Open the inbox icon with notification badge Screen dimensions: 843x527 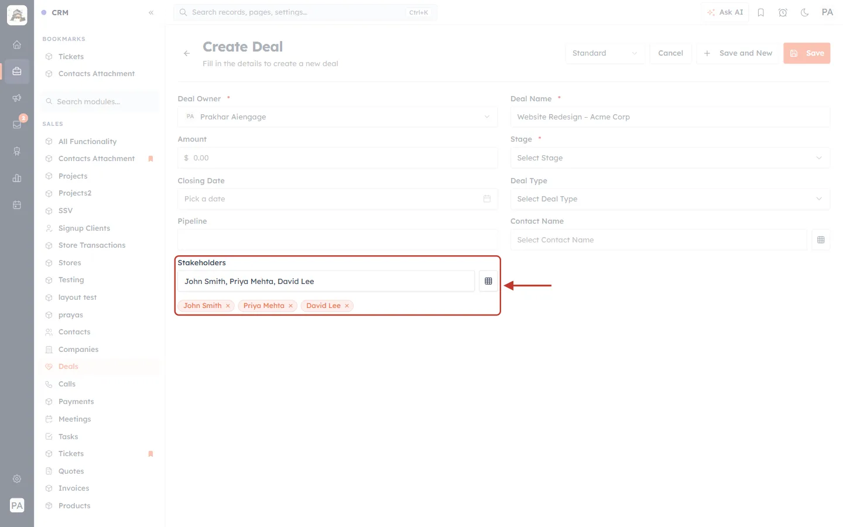coord(17,124)
